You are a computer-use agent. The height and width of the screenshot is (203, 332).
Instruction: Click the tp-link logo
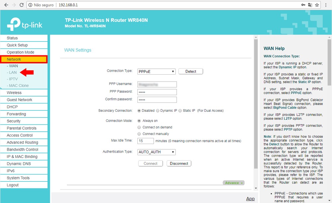[25, 24]
